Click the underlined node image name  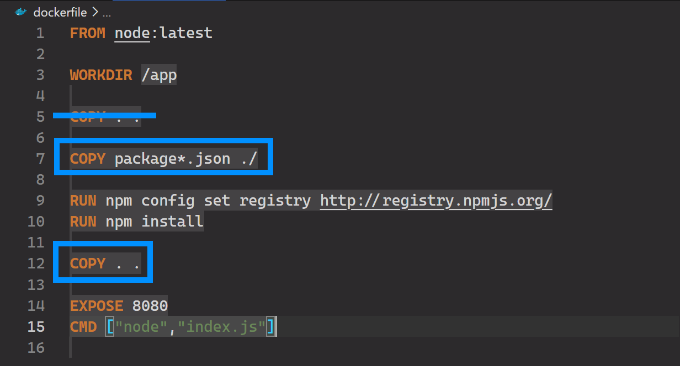click(132, 33)
